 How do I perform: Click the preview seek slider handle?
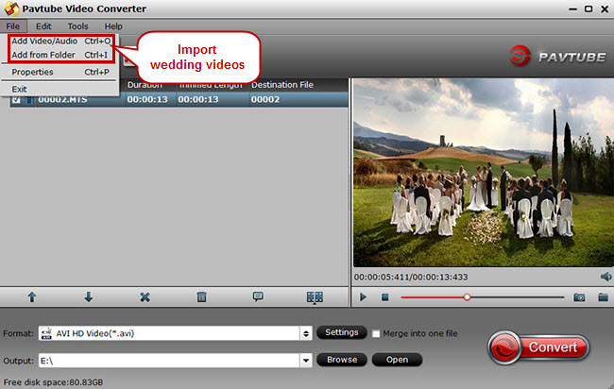point(467,297)
